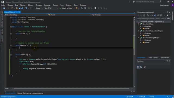Viewport: 174px width, 98px height.
Task: Click the Find in Files toolbar icon
Action: [76, 8]
